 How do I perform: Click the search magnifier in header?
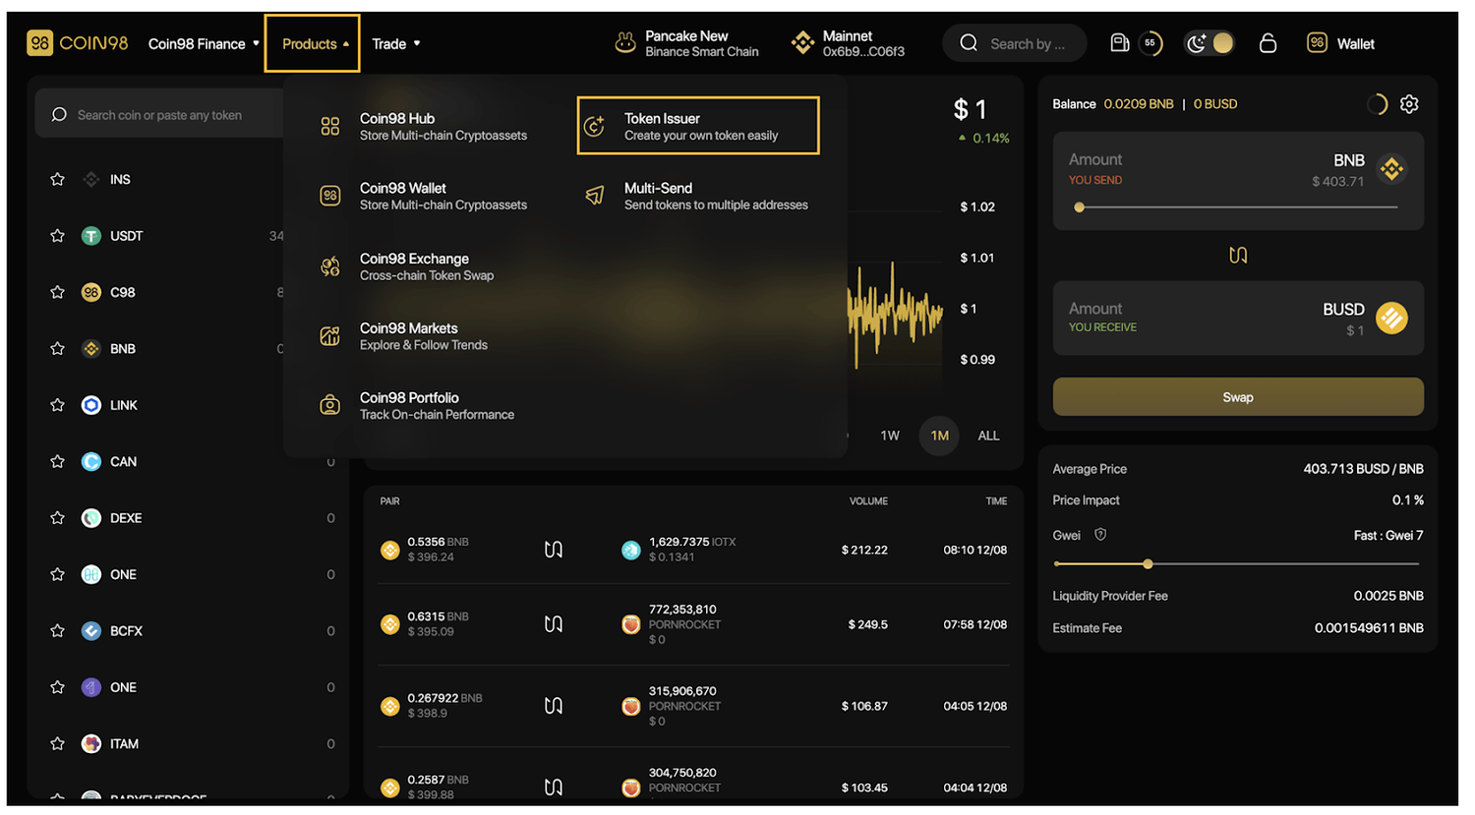point(969,43)
